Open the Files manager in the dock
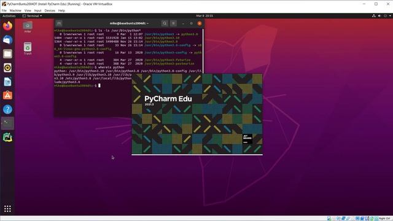 tap(7, 54)
